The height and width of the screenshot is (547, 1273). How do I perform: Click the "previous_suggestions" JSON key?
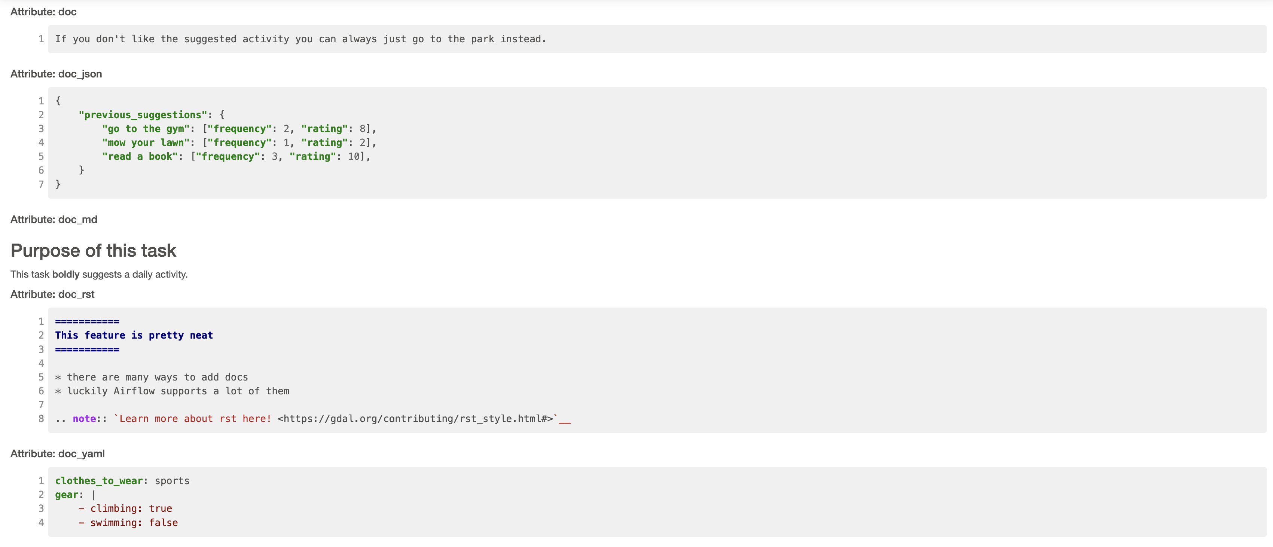point(142,115)
